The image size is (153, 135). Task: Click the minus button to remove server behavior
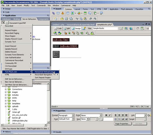7,23
